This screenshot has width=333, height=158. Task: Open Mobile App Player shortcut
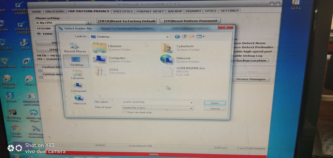(33, 116)
